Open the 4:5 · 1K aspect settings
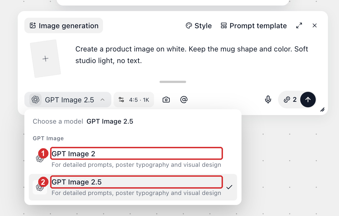The width and height of the screenshot is (339, 216). click(x=134, y=100)
